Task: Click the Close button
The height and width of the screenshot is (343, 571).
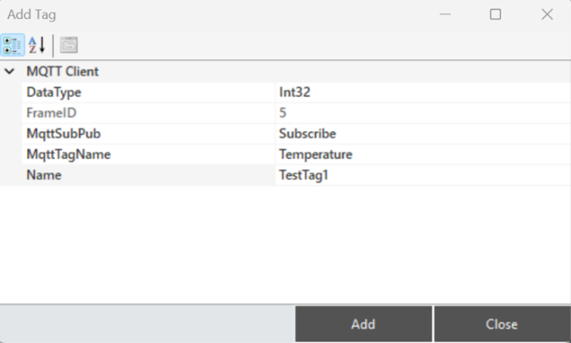Action: tap(502, 324)
